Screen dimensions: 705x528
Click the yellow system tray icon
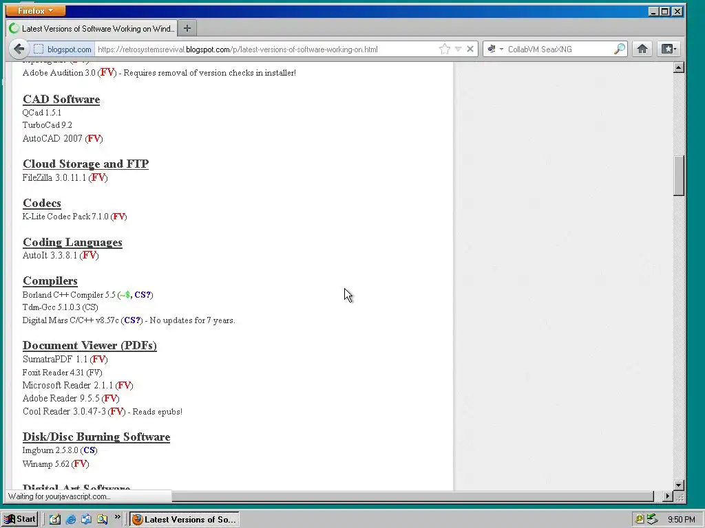[639, 520]
